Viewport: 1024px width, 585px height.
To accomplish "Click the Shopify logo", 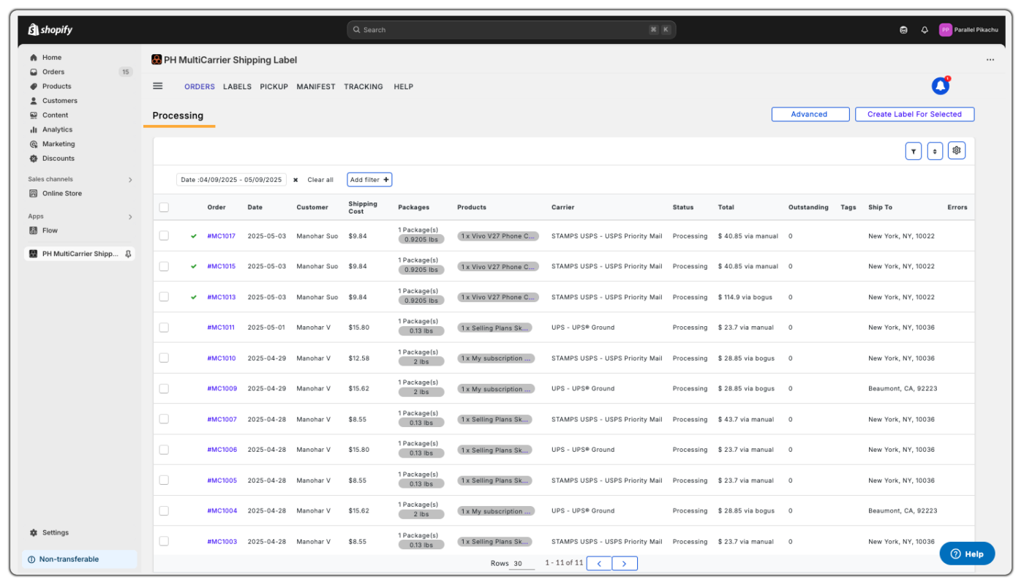I will tap(50, 30).
